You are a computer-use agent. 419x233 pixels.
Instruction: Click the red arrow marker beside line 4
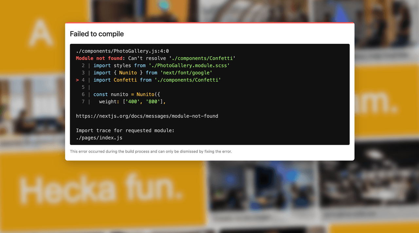coord(77,80)
